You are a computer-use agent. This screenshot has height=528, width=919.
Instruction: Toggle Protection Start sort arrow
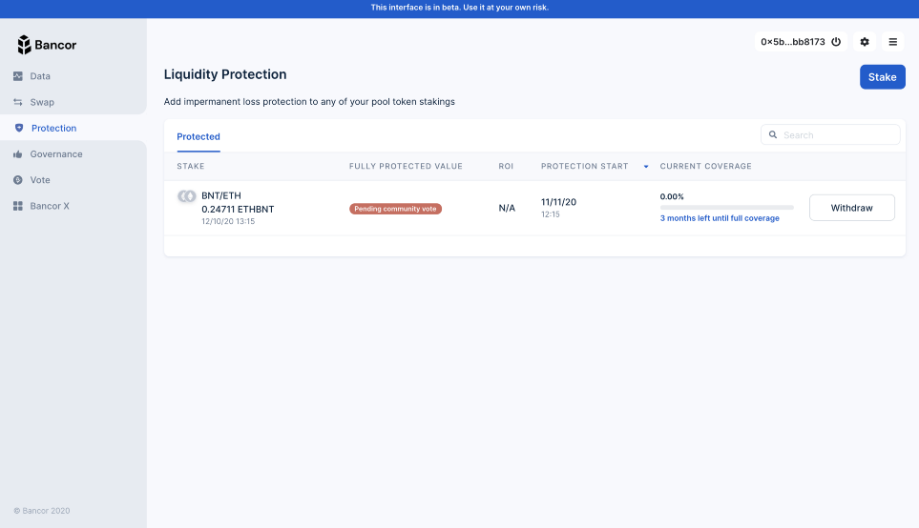[x=646, y=167]
